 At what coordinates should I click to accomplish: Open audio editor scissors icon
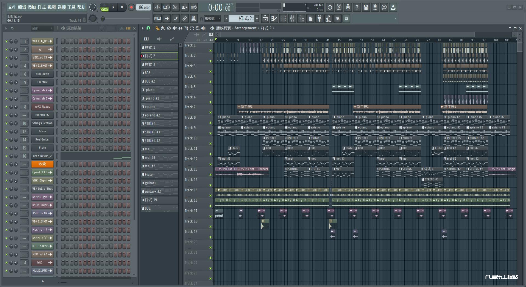[339, 7]
